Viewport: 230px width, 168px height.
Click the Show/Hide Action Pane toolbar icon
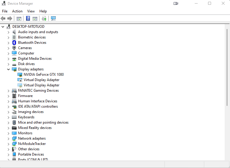(x=35, y=18)
